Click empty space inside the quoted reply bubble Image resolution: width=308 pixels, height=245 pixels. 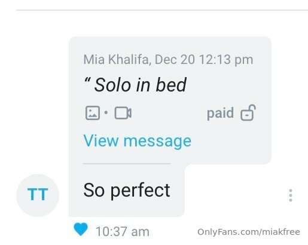point(229,139)
